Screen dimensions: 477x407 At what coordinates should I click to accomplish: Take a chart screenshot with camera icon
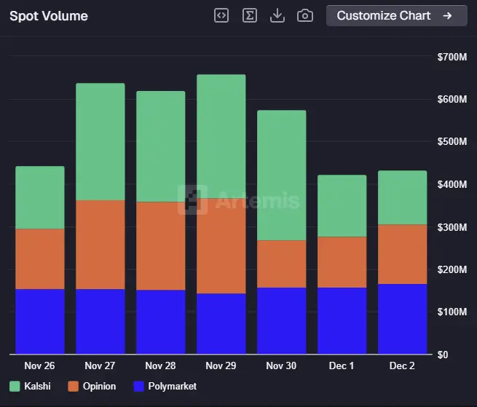pos(305,15)
